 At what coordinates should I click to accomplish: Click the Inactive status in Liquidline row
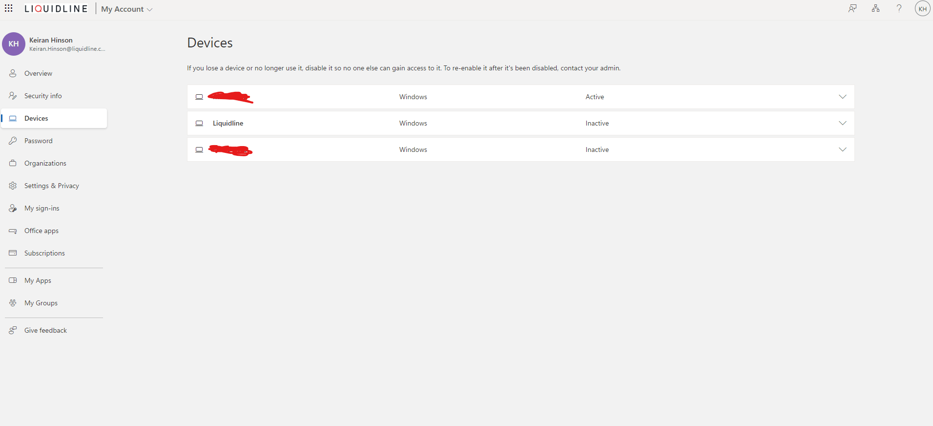pyautogui.click(x=597, y=123)
